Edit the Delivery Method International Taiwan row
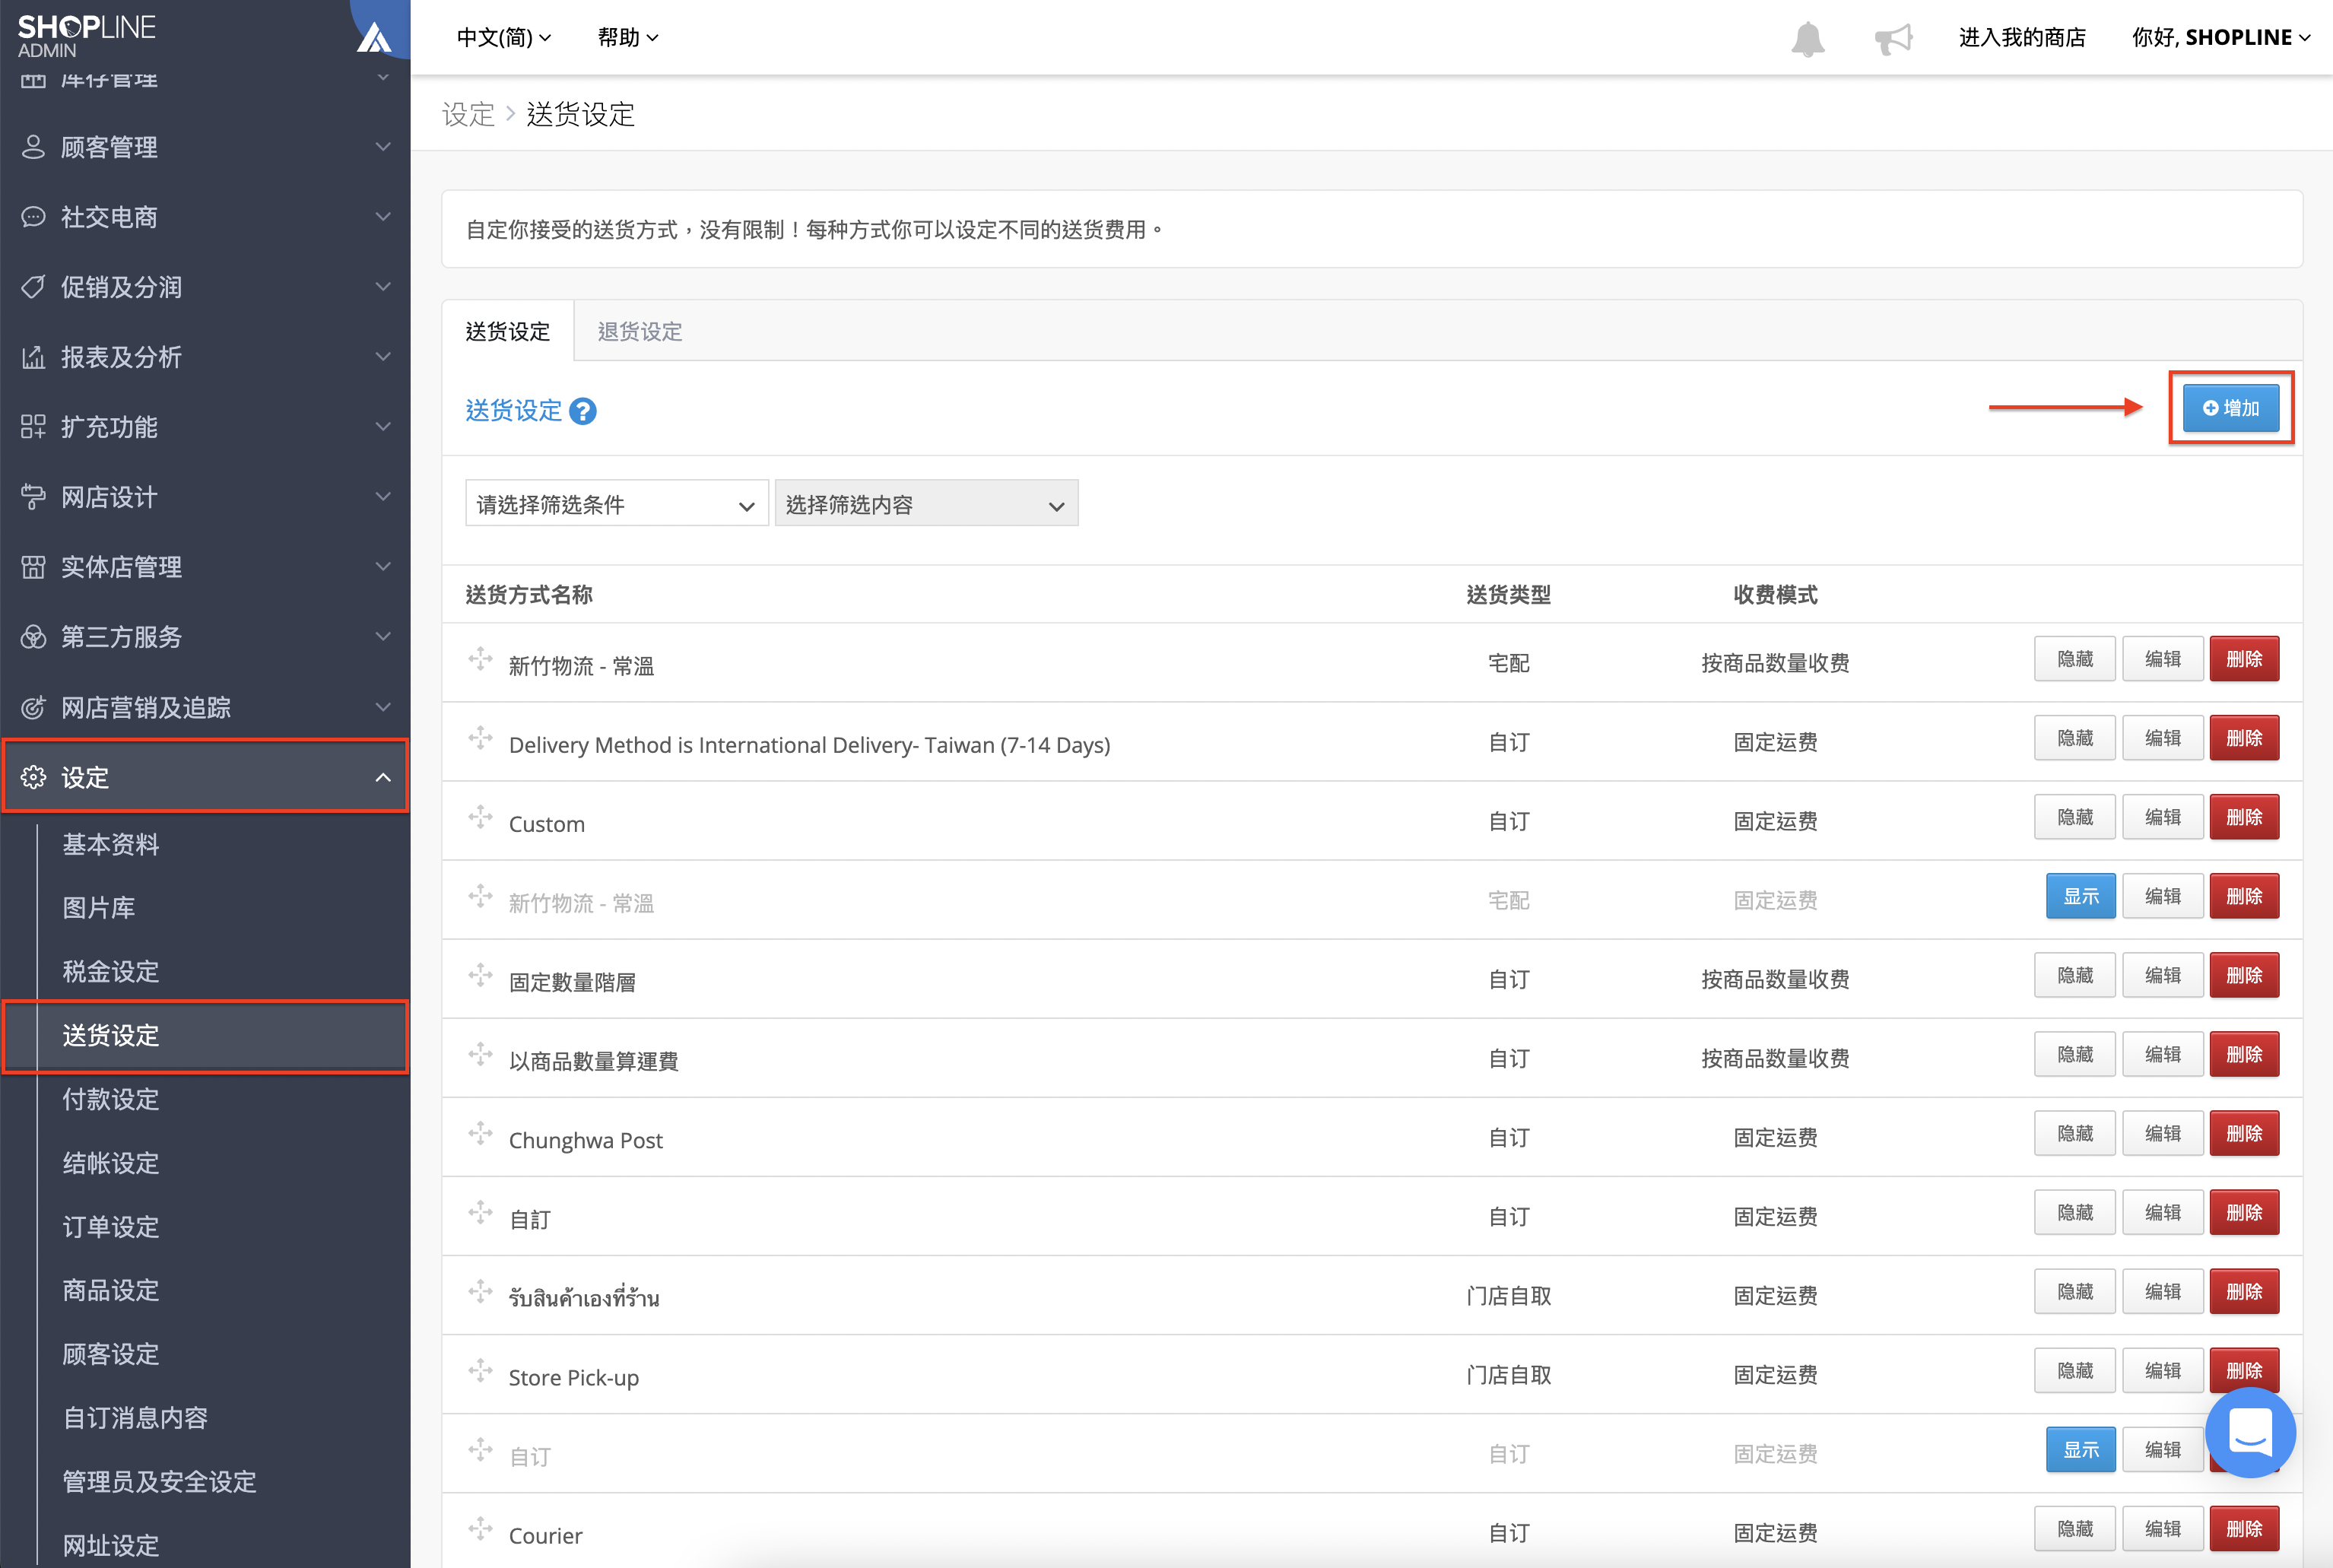Screen dimensions: 2333x1568 point(2162,738)
